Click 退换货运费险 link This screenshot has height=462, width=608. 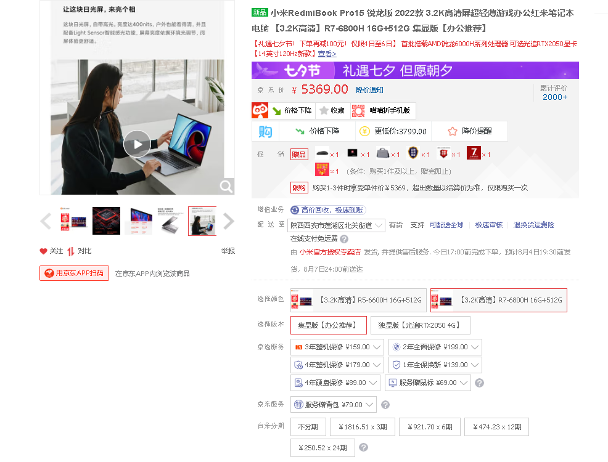pos(533,225)
